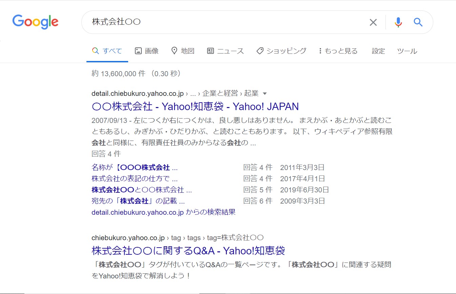The width and height of the screenshot is (456, 294).
Task: Click the date 2019年6月30日
Action: click(x=304, y=190)
